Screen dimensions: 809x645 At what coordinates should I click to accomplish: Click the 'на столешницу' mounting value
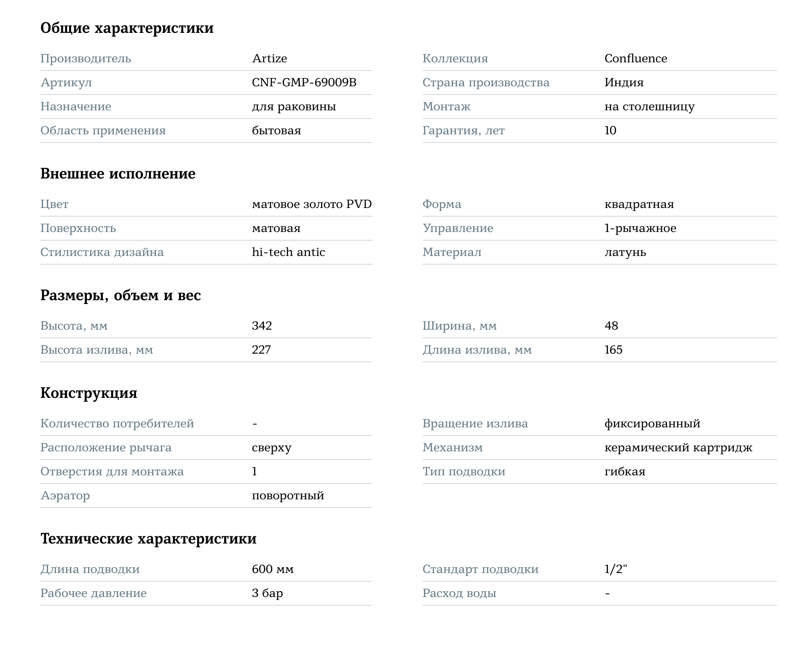tap(649, 107)
